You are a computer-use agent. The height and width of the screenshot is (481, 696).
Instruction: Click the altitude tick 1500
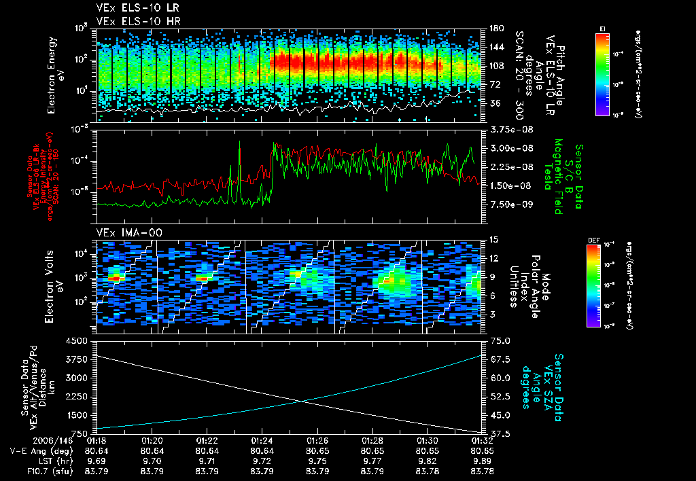pyautogui.click(x=76, y=415)
